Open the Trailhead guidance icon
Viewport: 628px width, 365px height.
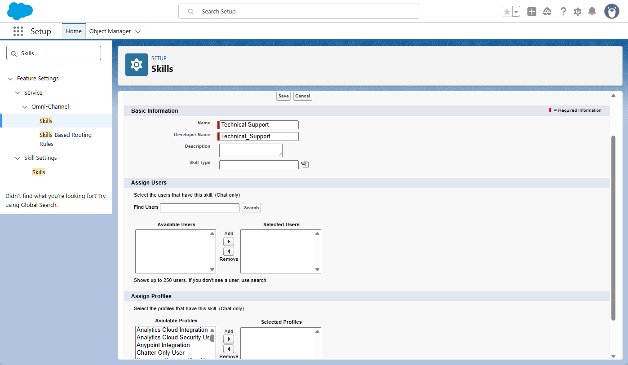(x=547, y=12)
